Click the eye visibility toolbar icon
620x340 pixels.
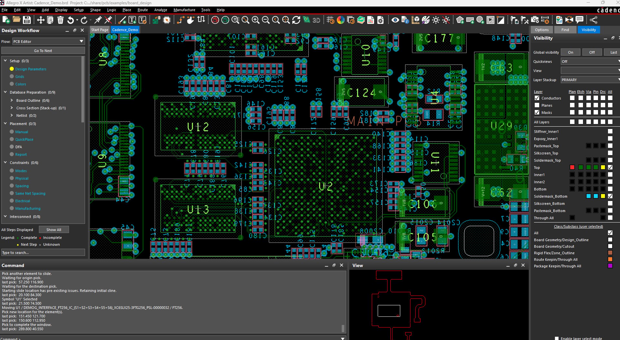pos(395,20)
